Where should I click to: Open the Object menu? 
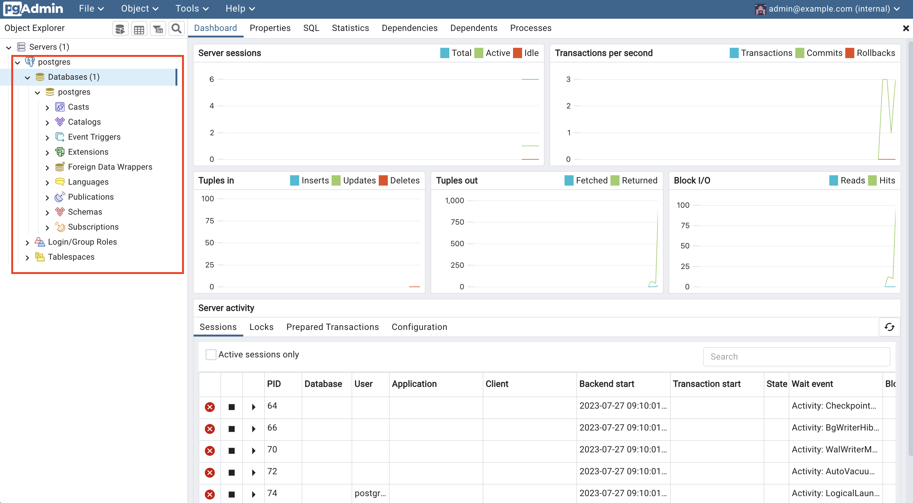(x=140, y=8)
